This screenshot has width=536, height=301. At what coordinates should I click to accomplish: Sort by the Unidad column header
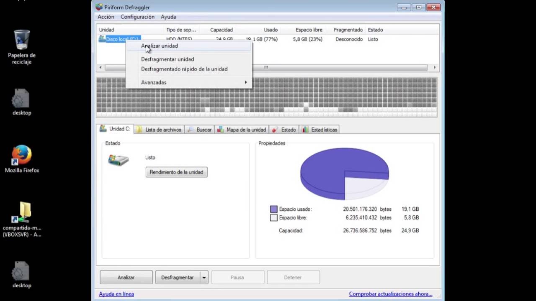click(x=130, y=30)
